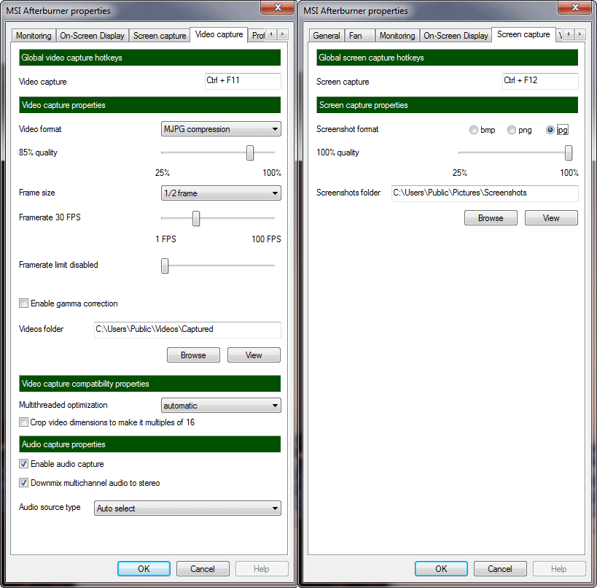Image resolution: width=597 pixels, height=588 pixels.
Task: Click the 'Screen capture properties' header
Action: point(447,105)
